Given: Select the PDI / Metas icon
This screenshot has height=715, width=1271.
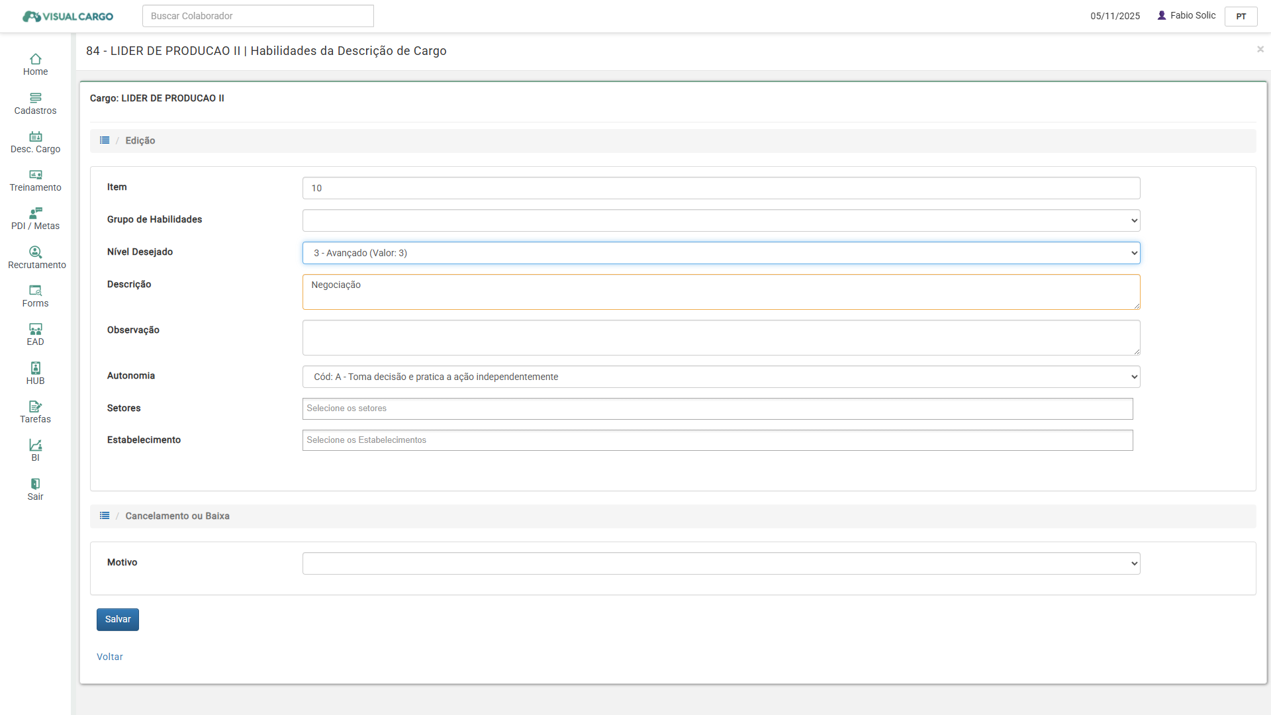Looking at the screenshot, I should (35, 214).
